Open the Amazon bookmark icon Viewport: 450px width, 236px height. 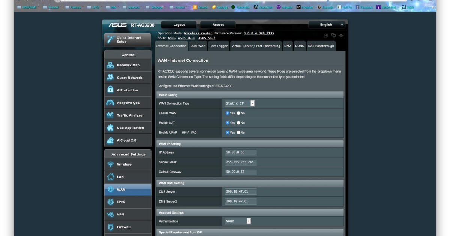195,7
